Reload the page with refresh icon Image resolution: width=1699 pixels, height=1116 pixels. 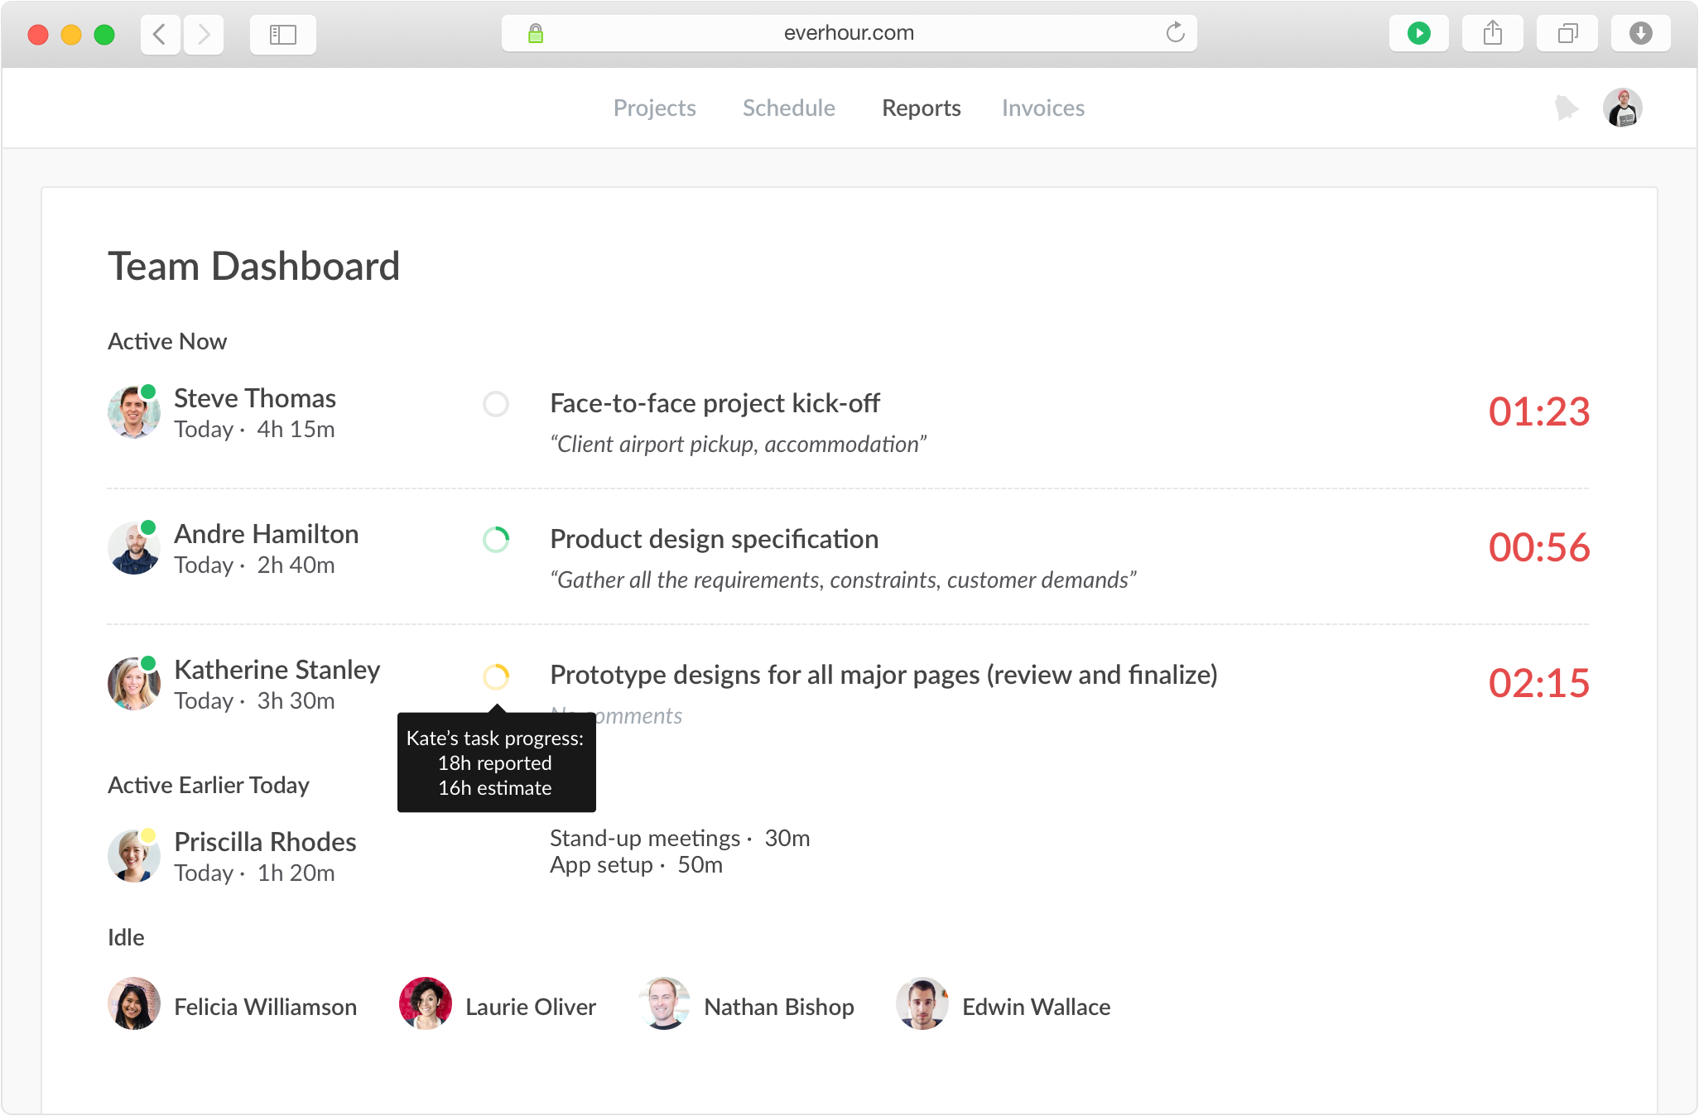(1175, 33)
